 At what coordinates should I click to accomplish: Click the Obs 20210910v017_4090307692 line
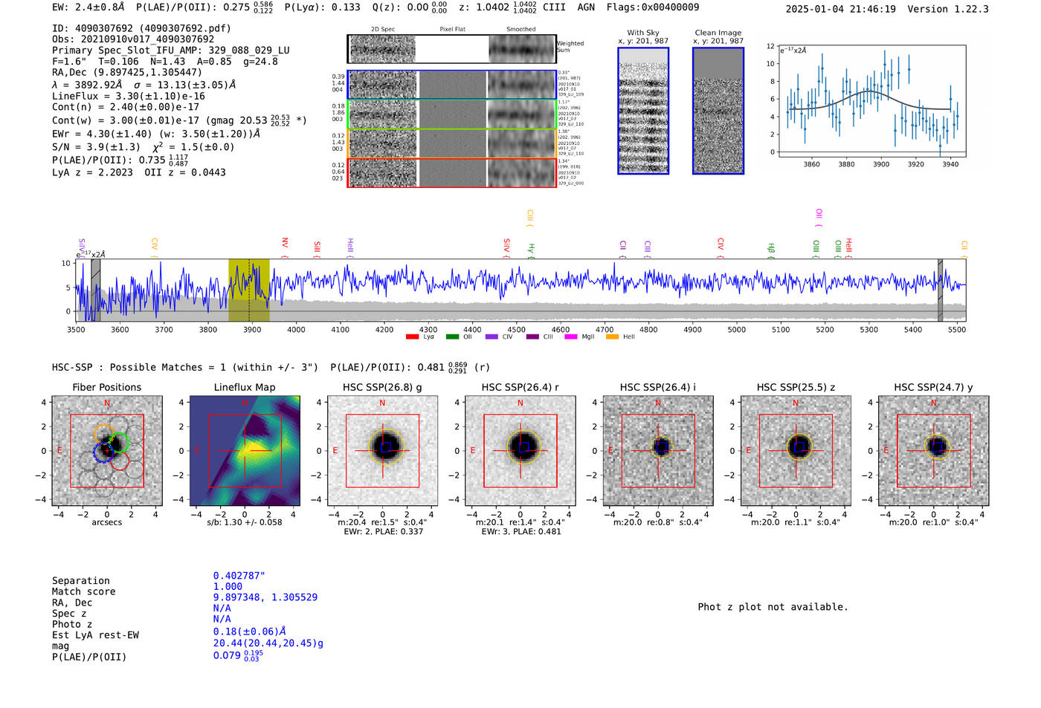point(133,39)
